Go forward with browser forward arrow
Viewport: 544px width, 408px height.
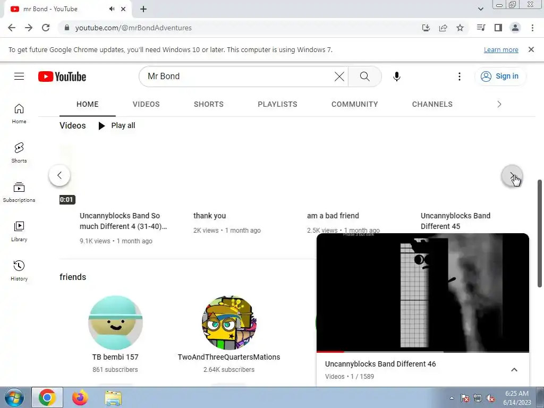pyautogui.click(x=29, y=28)
